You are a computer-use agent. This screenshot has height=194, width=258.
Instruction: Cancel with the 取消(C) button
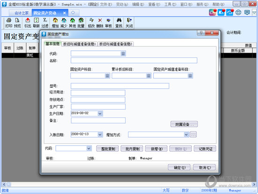(x=205, y=168)
